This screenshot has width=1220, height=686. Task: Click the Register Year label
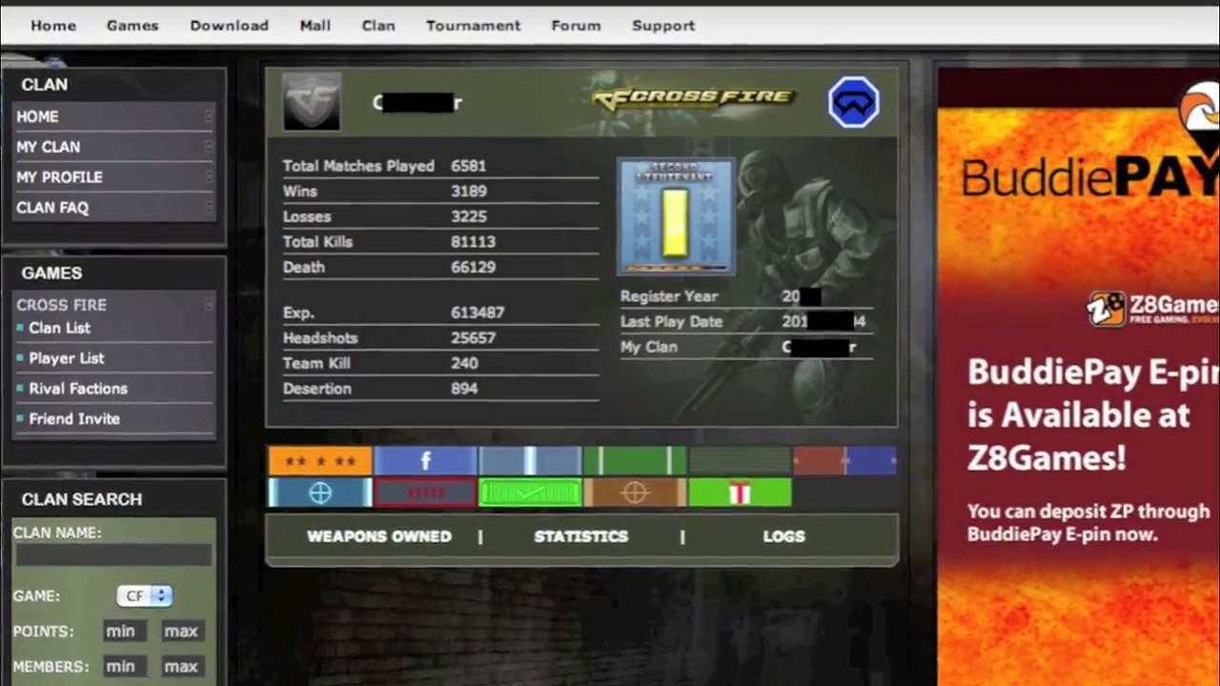coord(669,296)
